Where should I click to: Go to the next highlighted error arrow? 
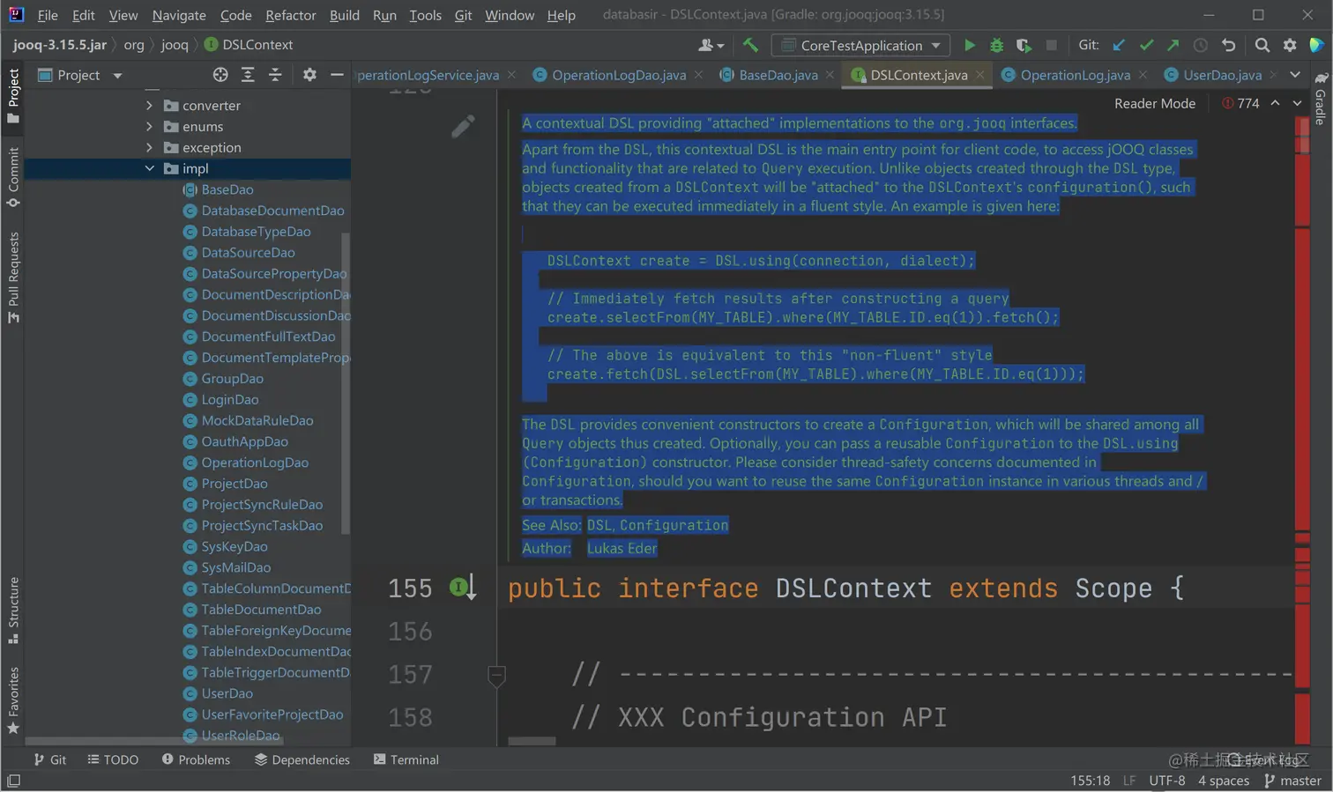(1297, 103)
